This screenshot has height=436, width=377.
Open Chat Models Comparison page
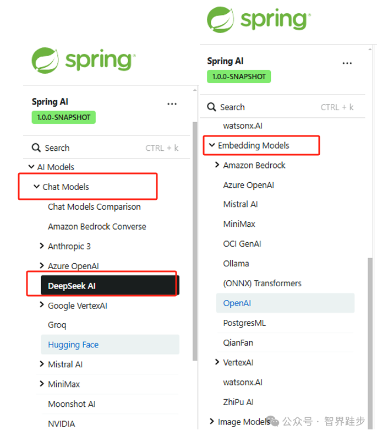pyautogui.click(x=94, y=206)
